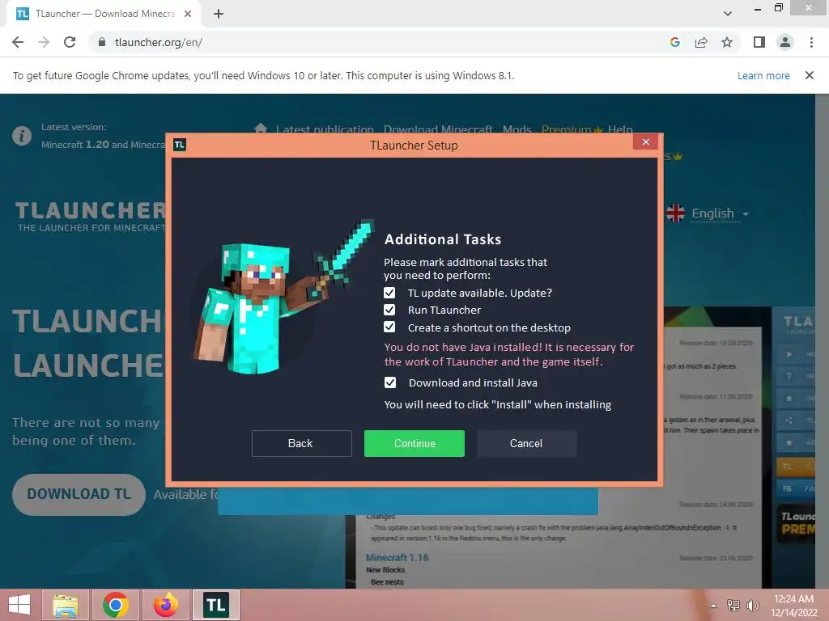
Task: Open File Explorer from taskbar
Action: pos(66,605)
